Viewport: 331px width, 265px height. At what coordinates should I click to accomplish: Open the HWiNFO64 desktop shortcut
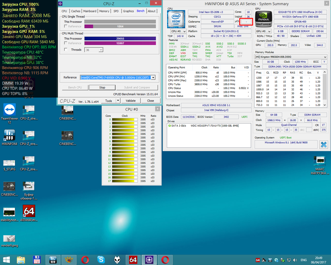tap(10, 137)
